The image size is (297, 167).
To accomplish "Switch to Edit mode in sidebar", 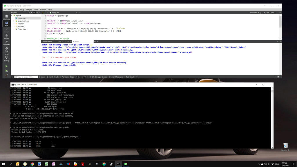I will click(x=6, y=24).
